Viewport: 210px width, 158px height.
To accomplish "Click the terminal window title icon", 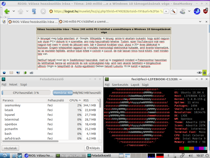I will [x=107, y=79].
